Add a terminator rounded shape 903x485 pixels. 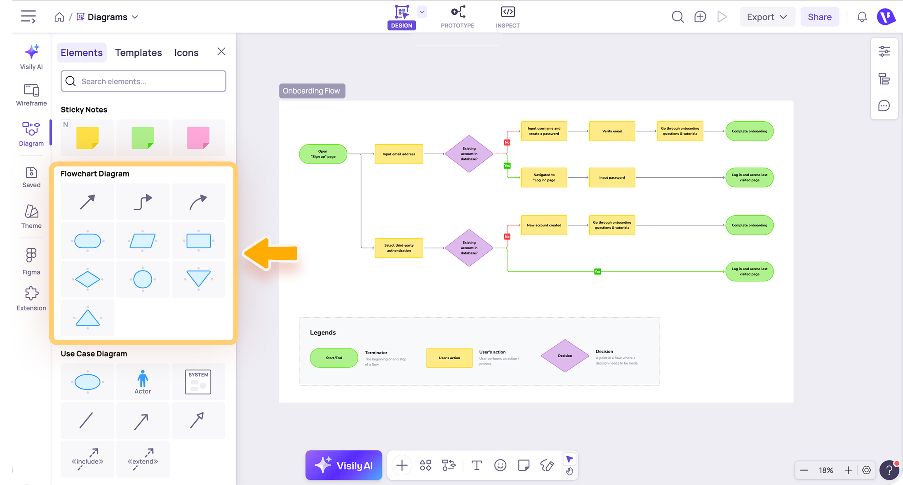87,241
